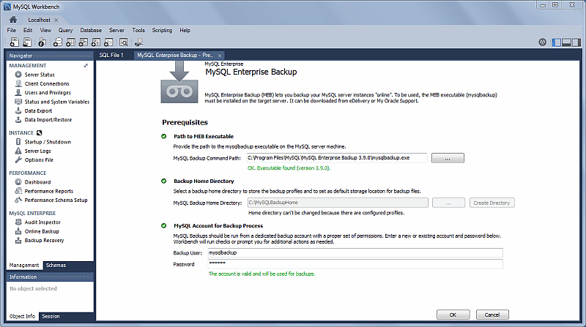Open the Tools menu
This screenshot has height=327, width=586.
pyautogui.click(x=138, y=30)
